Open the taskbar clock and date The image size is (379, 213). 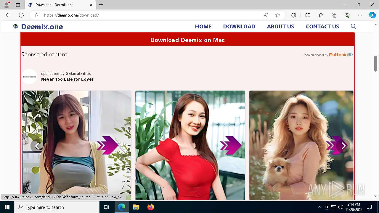pos(354,207)
